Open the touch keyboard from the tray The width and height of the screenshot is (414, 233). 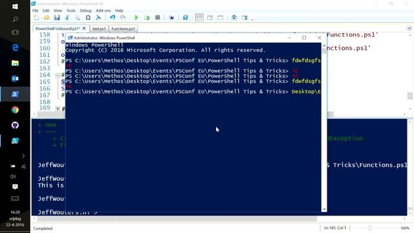pos(15,198)
